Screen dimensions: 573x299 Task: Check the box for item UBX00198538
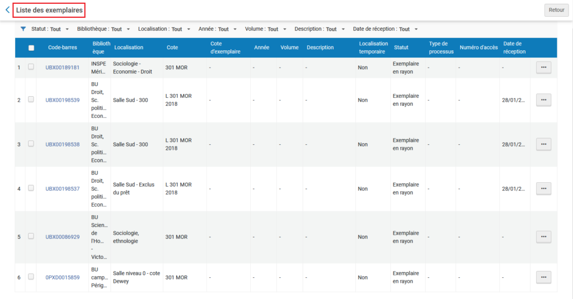pyautogui.click(x=31, y=144)
